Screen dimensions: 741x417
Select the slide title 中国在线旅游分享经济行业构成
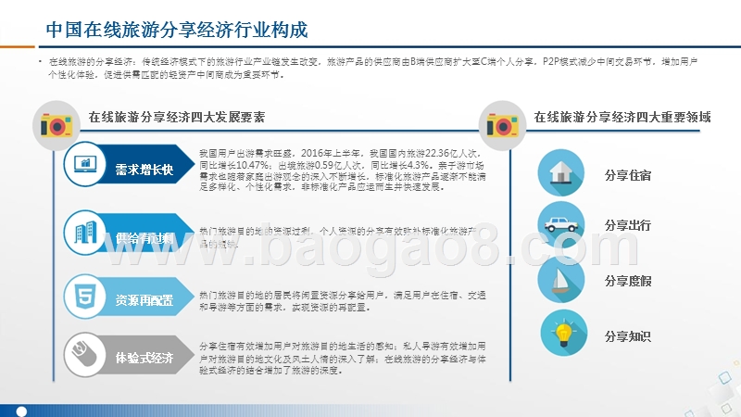point(177,30)
